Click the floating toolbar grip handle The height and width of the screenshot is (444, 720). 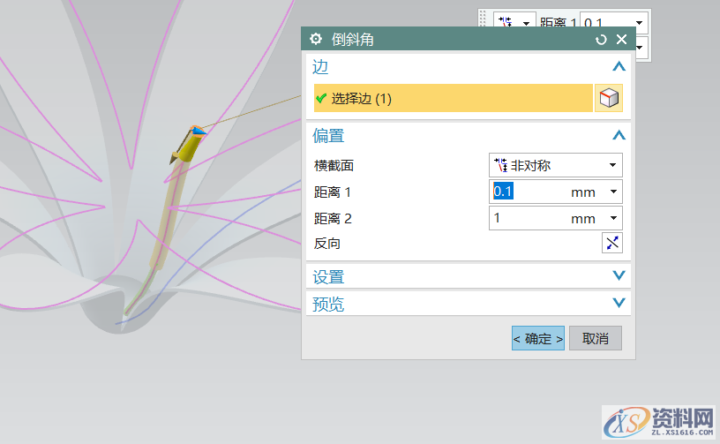(483, 19)
